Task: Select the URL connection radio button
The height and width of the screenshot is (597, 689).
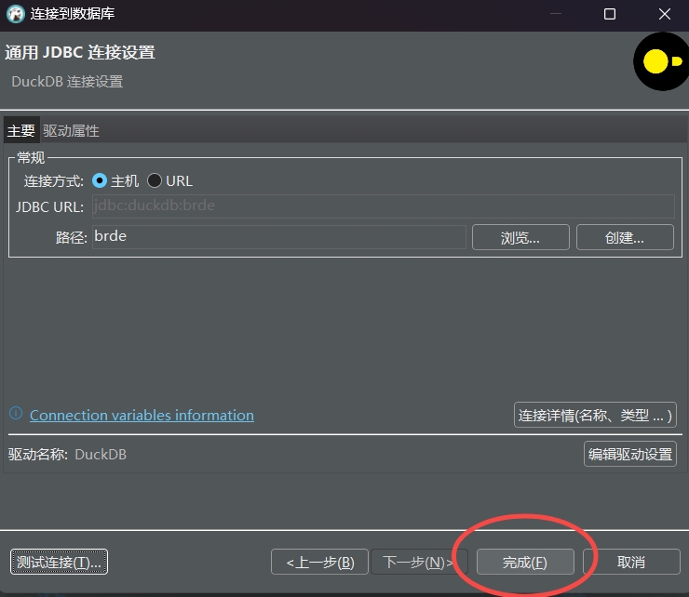Action: 155,180
